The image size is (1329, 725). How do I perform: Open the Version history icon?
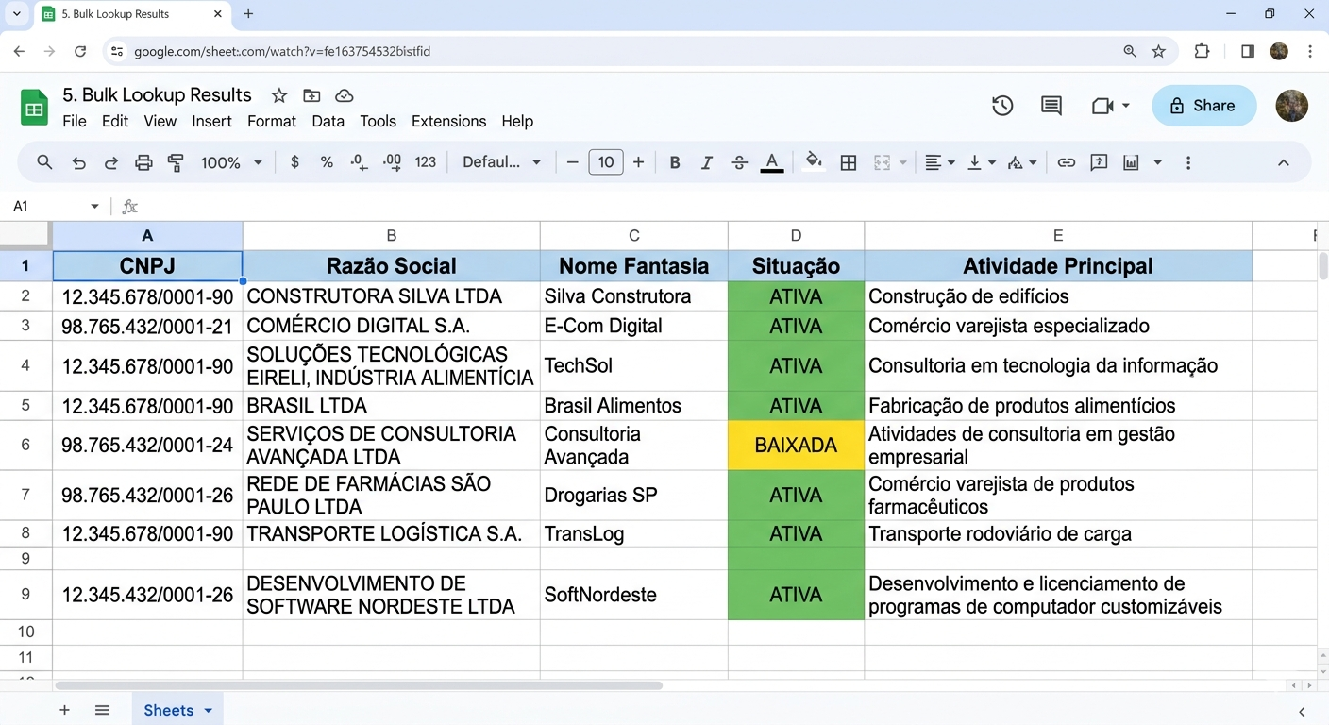coord(1002,106)
